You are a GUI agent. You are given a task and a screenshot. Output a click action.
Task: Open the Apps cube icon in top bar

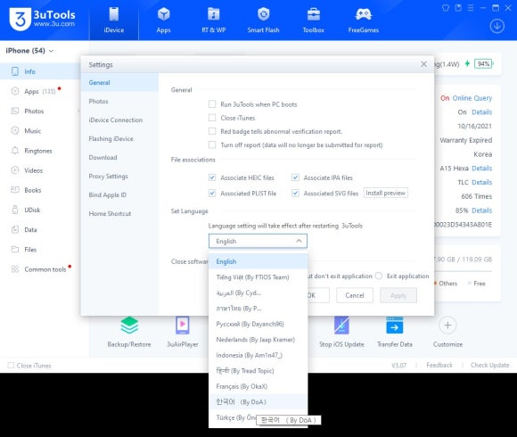coord(163,14)
